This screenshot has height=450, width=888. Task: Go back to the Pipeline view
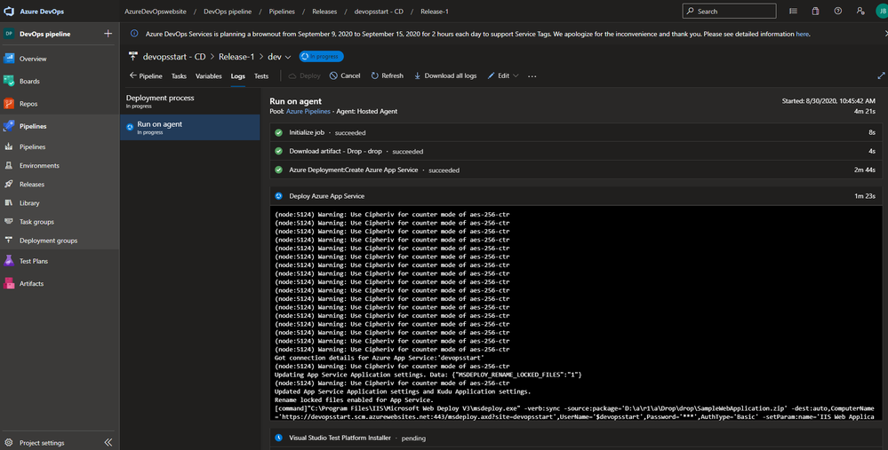point(146,75)
